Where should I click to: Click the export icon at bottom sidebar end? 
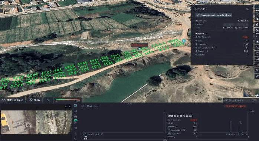point(76,139)
